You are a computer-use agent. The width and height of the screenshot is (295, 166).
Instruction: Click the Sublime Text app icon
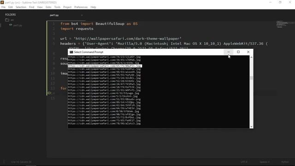[2, 2]
